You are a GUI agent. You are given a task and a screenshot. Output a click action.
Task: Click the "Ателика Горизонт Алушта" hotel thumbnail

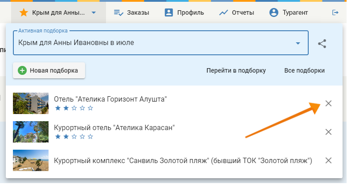(30, 103)
